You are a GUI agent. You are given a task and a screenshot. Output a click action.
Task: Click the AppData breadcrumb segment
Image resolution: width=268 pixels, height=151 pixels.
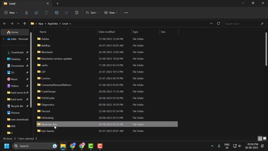pos(53,23)
